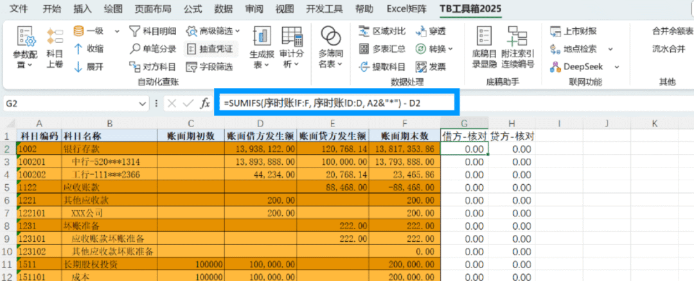Click the 穿透 icon
Viewport: 694px width, 281px height.
tap(420, 31)
